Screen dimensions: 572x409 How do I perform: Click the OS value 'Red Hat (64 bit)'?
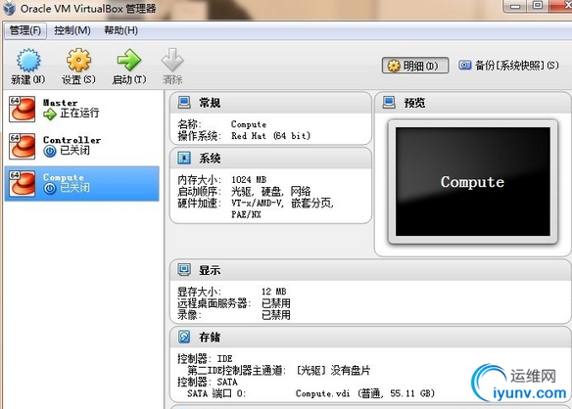270,136
